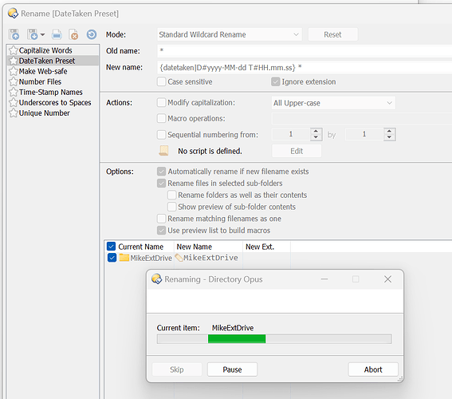Click into the Old name field
The height and width of the screenshot is (399, 452).
click(x=305, y=51)
